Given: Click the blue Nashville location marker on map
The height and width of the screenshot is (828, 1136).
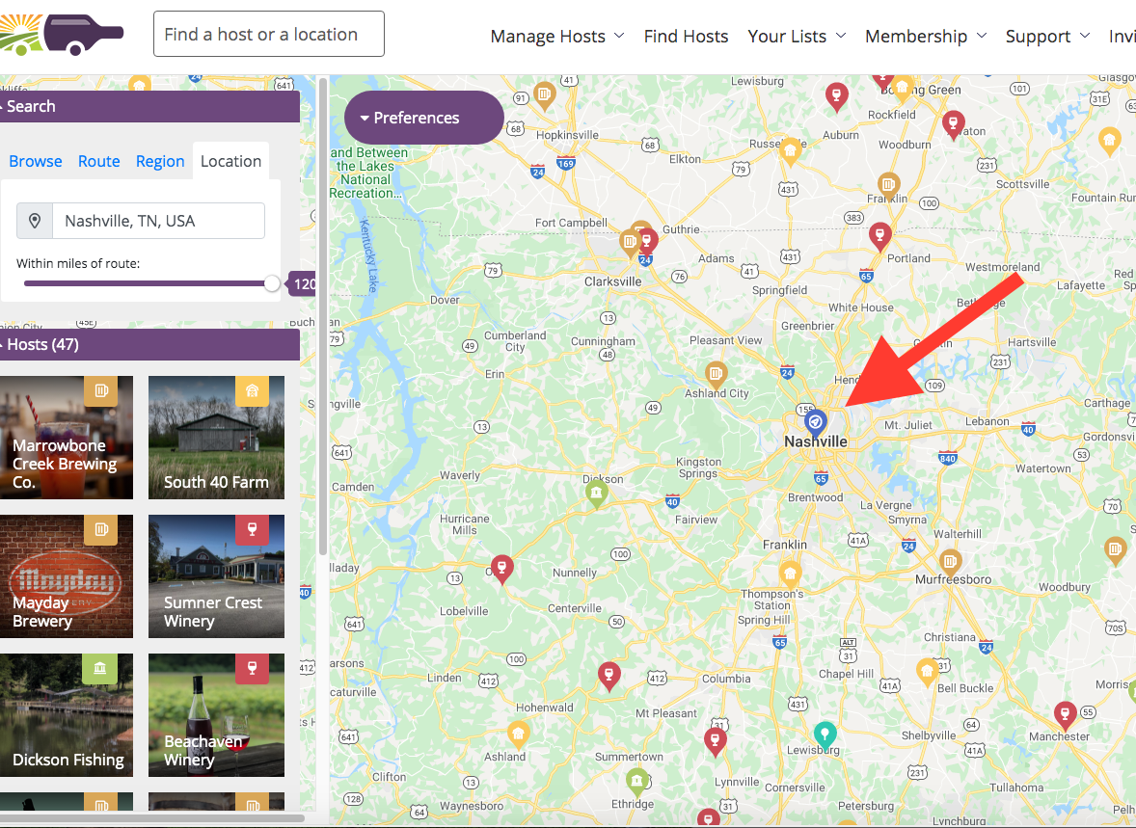Looking at the screenshot, I should tap(815, 422).
